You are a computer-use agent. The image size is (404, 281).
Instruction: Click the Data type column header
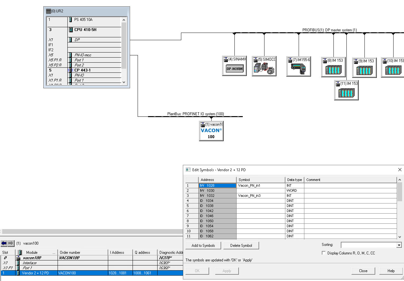pyautogui.click(x=294, y=180)
